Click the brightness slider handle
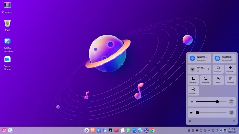239x134 pixels. click(217, 102)
